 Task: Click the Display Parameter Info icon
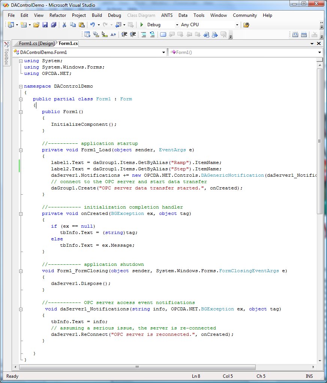click(96, 34)
